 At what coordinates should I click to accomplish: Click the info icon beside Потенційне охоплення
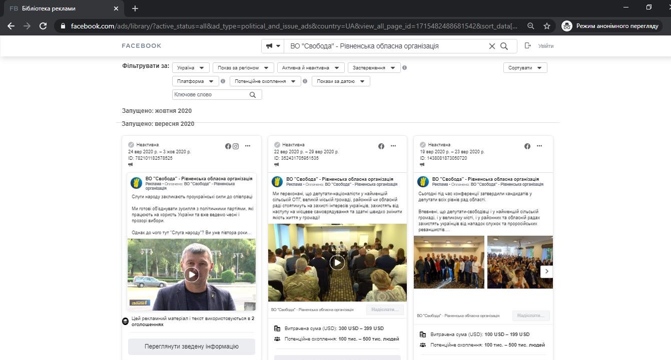[305, 81]
